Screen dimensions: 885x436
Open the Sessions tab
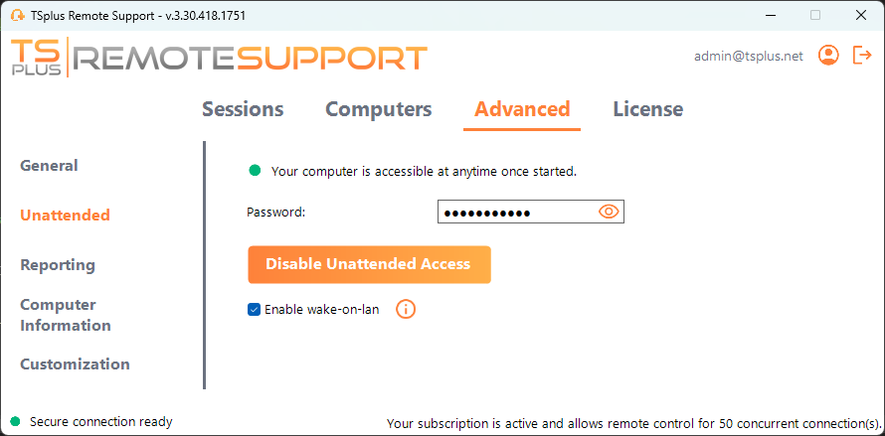(x=243, y=109)
